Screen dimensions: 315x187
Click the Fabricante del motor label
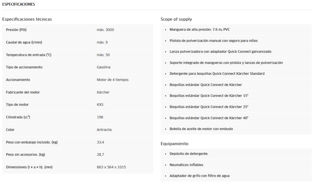click(x=23, y=92)
